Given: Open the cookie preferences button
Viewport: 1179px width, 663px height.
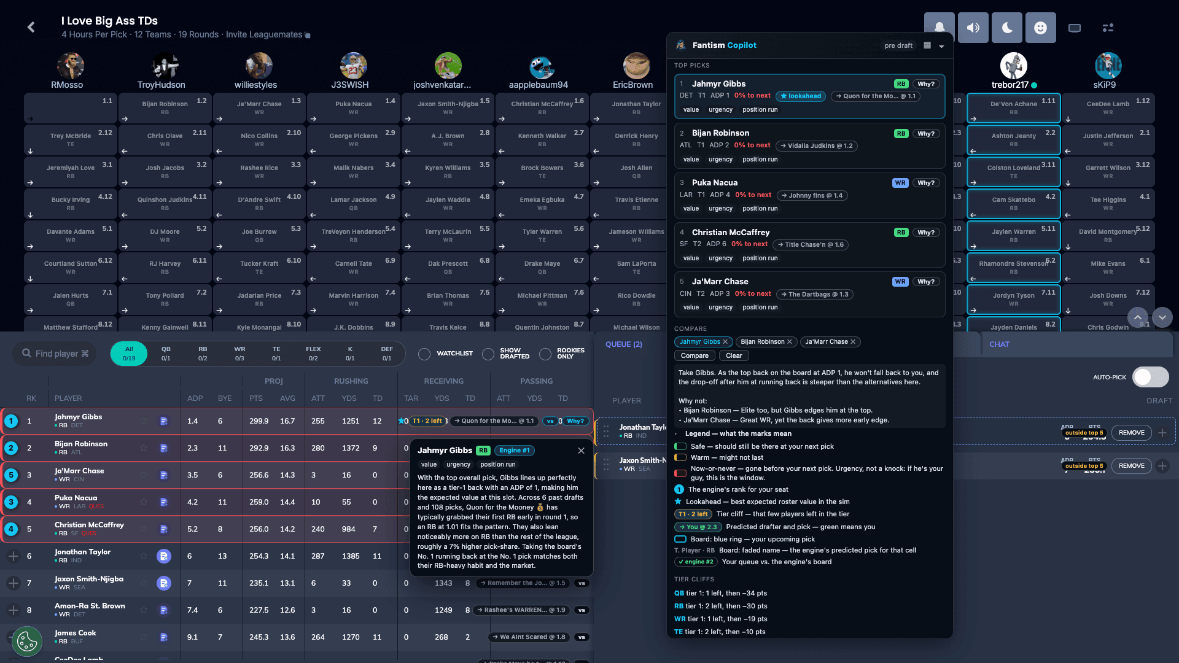Looking at the screenshot, I should click(x=27, y=642).
